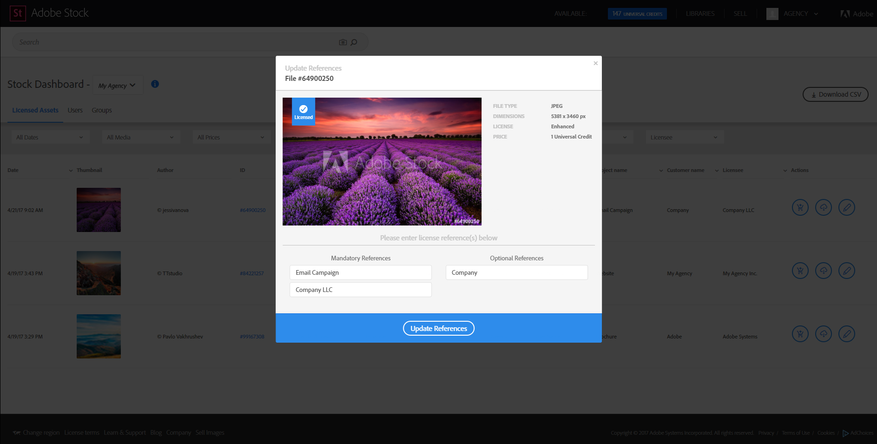Click the My Agency Inc. licensee cell

tap(740, 273)
